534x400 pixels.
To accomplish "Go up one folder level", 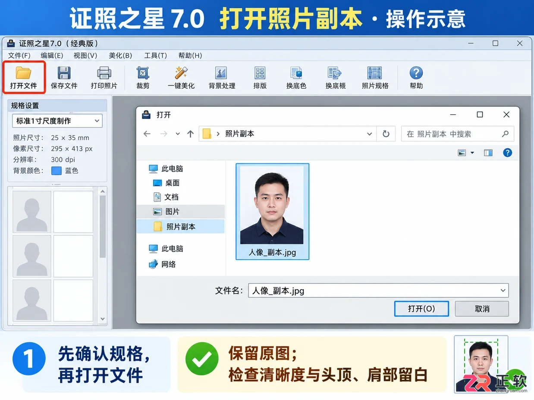I will tap(190, 134).
